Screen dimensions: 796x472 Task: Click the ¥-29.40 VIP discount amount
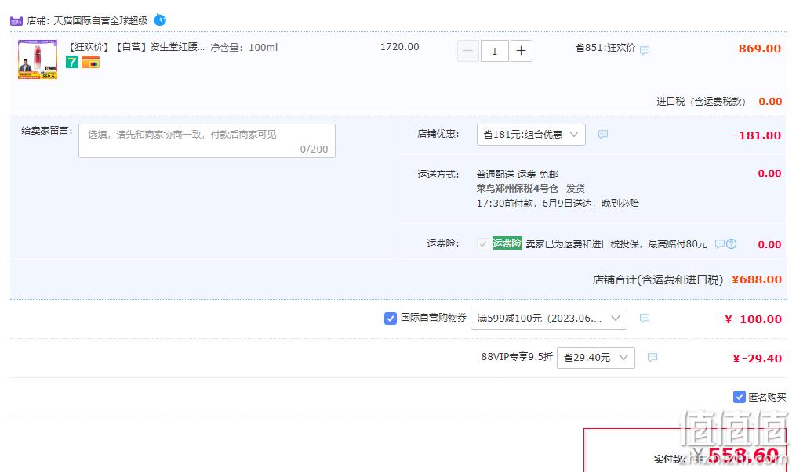point(757,359)
